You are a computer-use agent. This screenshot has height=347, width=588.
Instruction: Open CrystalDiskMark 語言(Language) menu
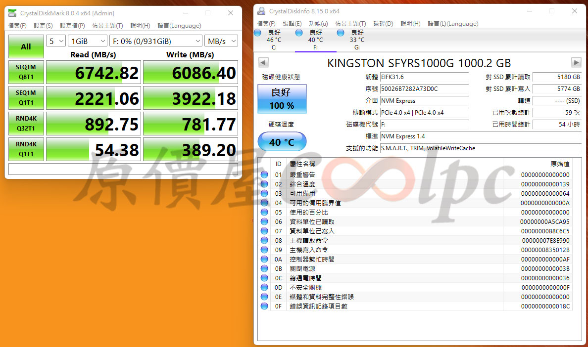tap(179, 25)
